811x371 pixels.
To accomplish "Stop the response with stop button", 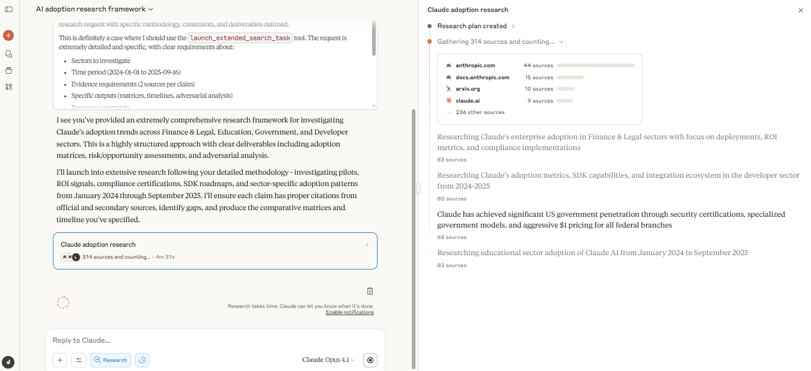I will [370, 360].
